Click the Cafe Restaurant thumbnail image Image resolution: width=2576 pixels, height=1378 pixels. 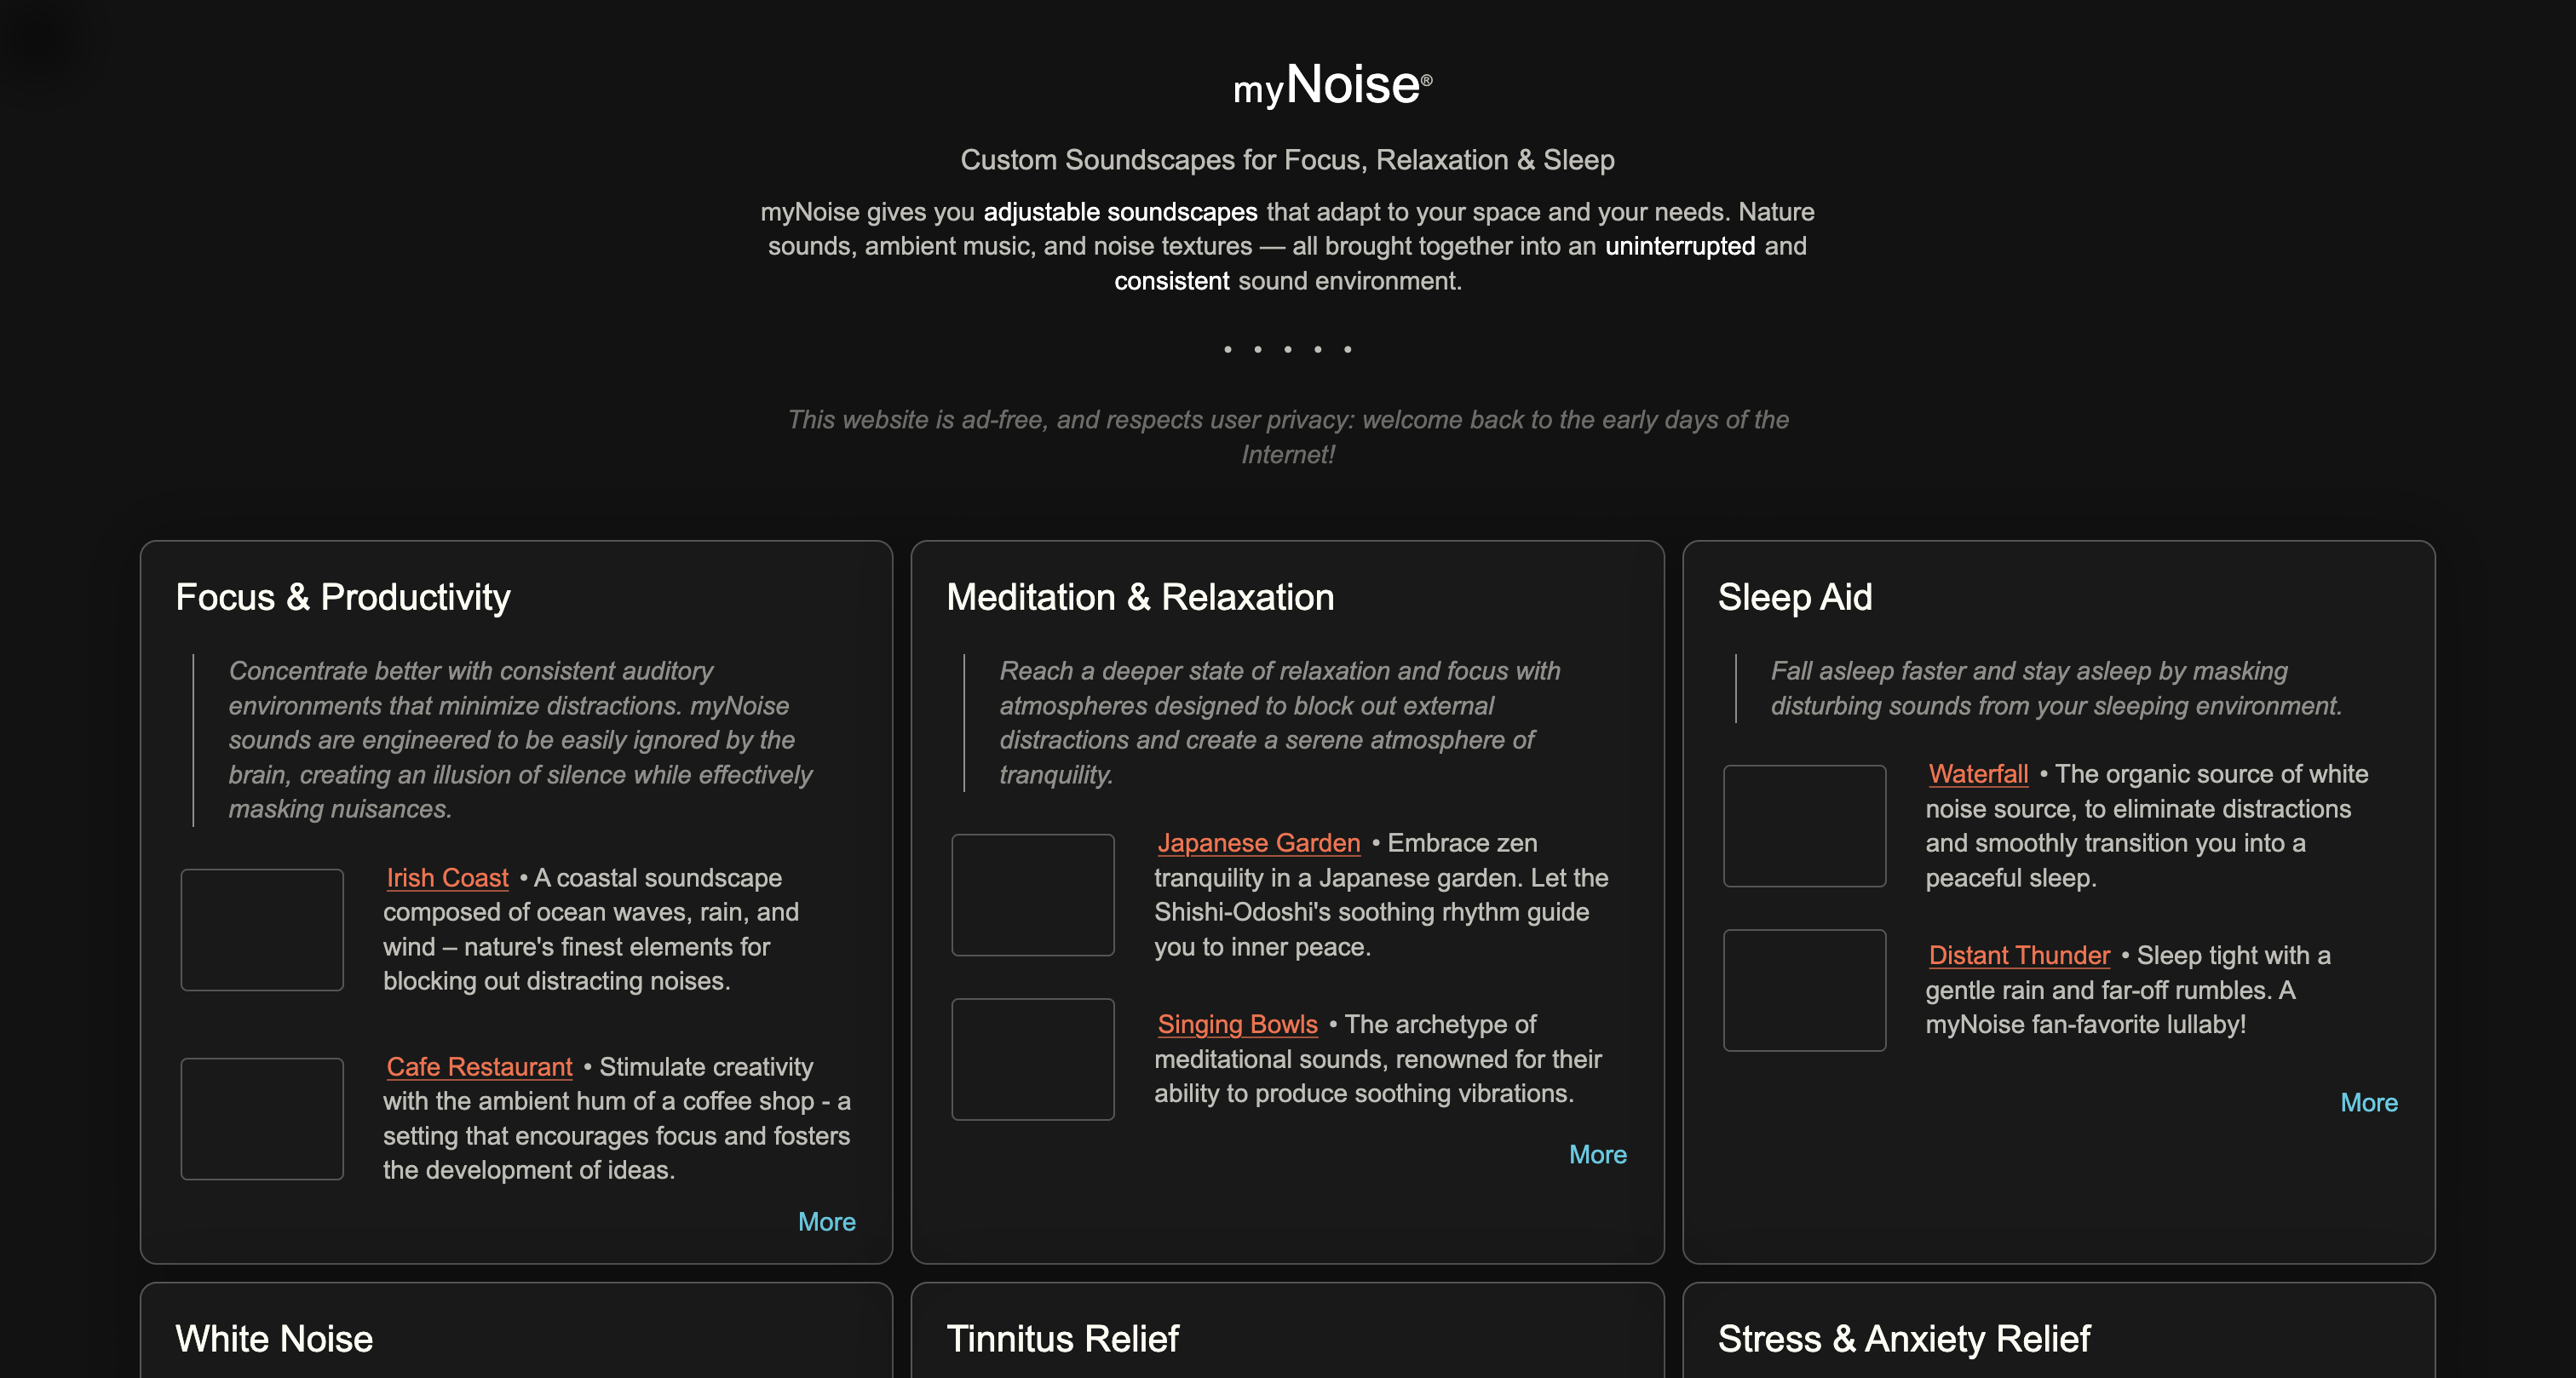(261, 1118)
